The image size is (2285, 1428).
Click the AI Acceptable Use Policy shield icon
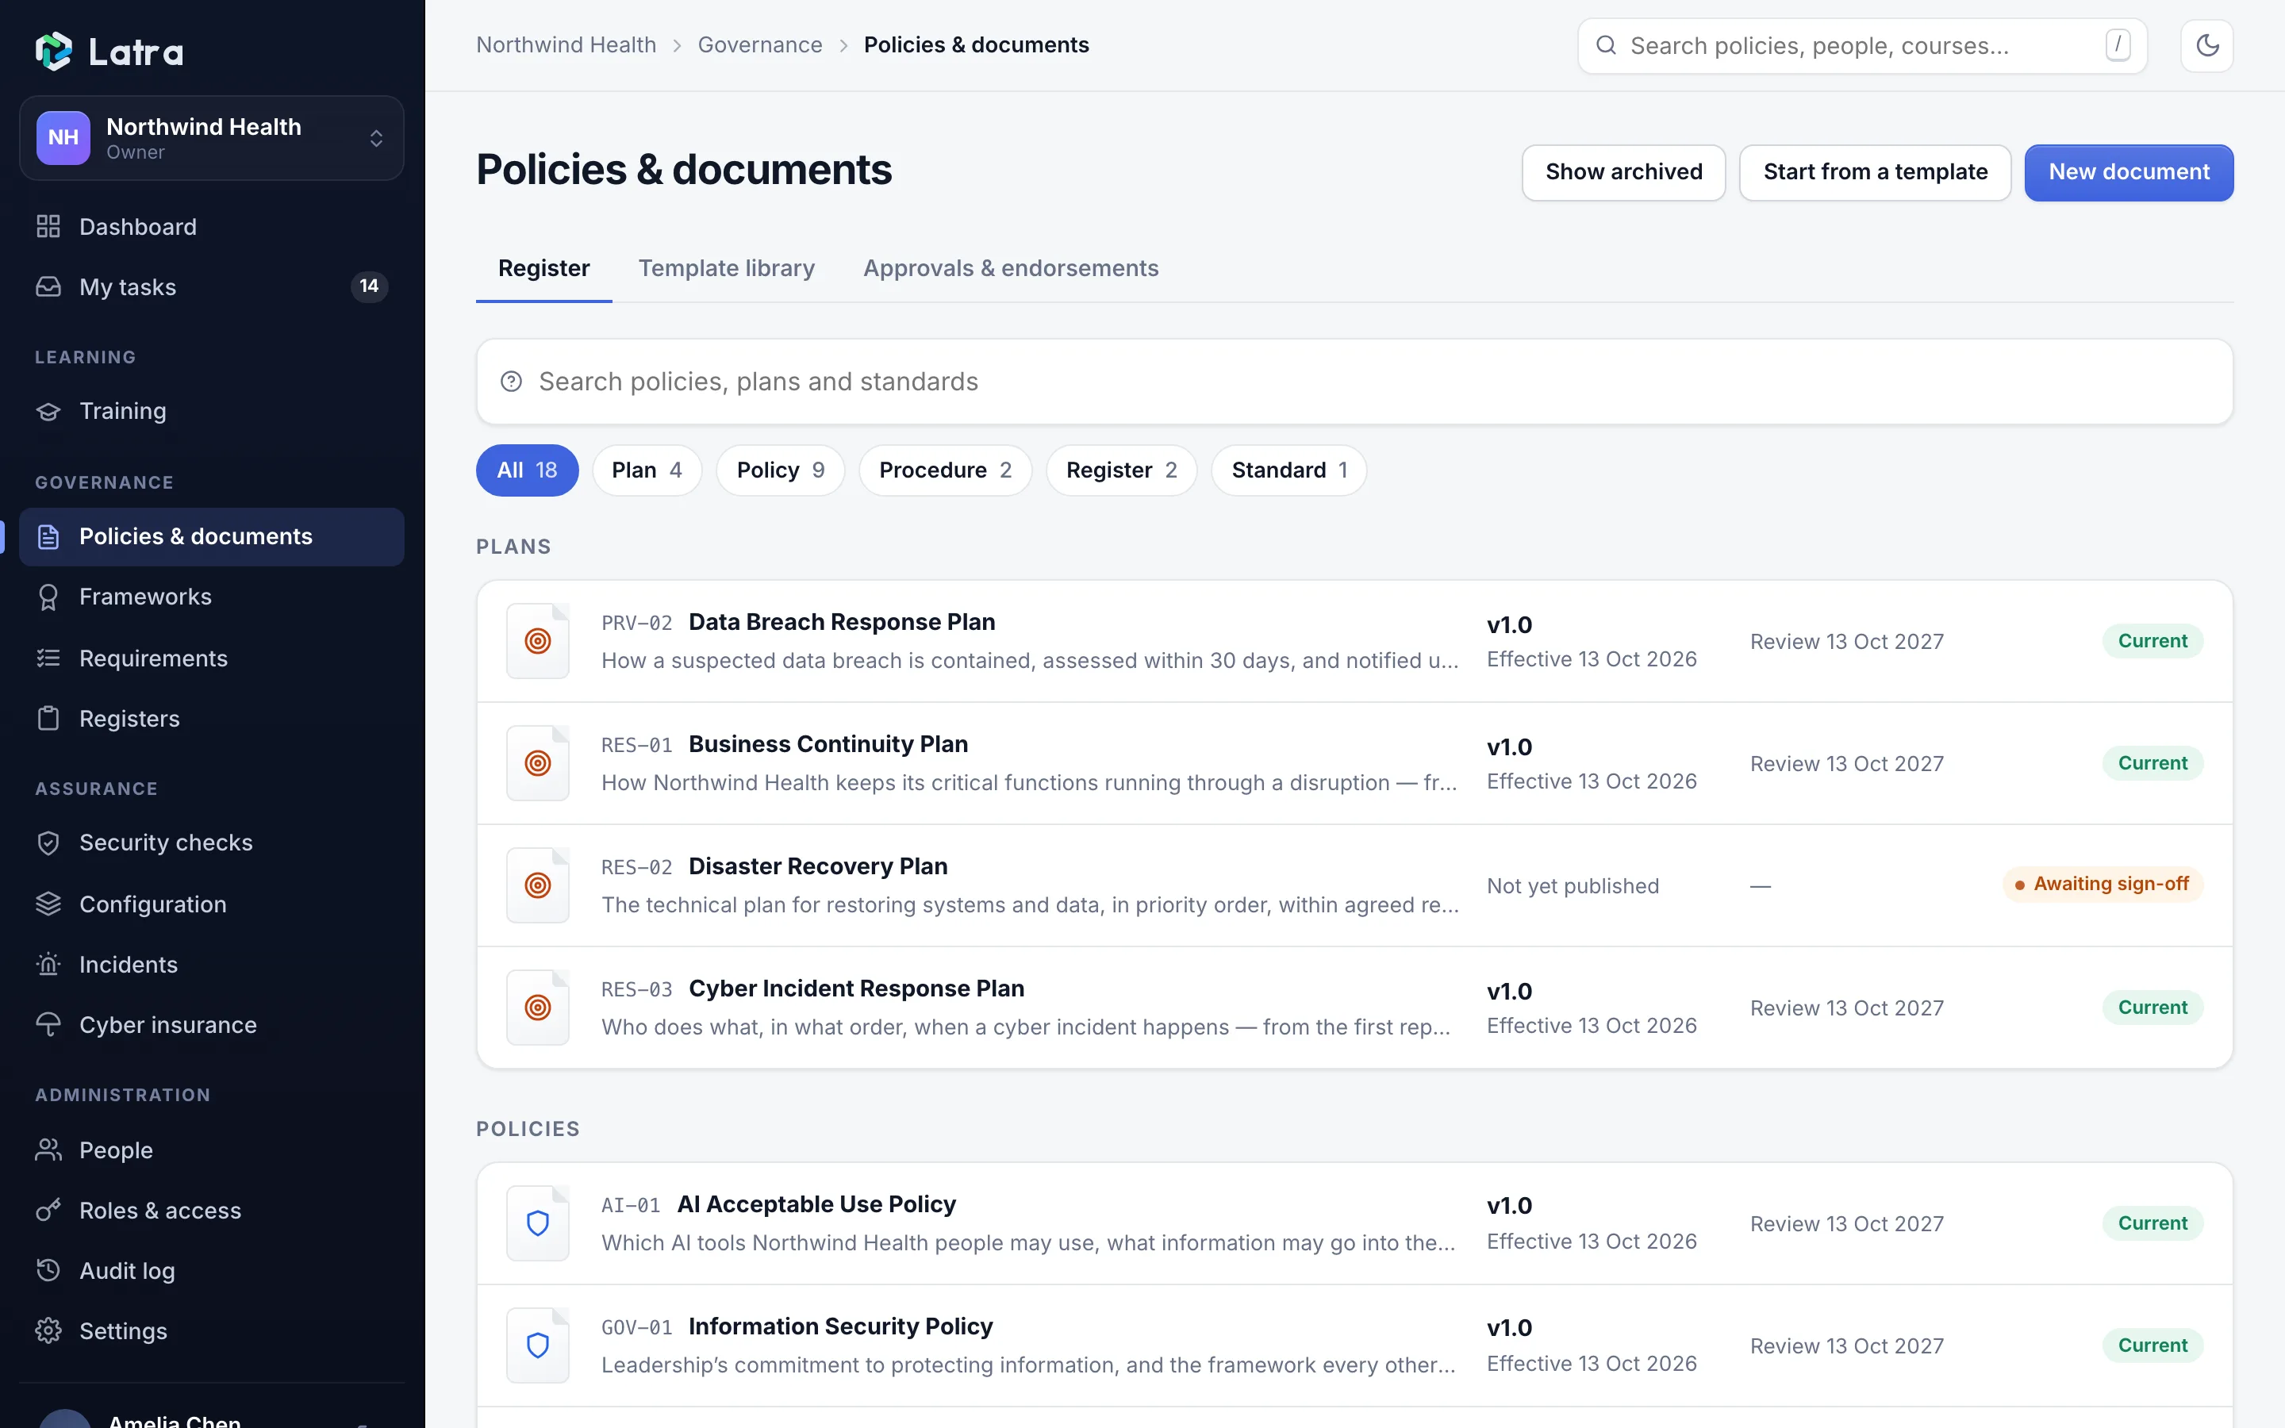(x=537, y=1223)
